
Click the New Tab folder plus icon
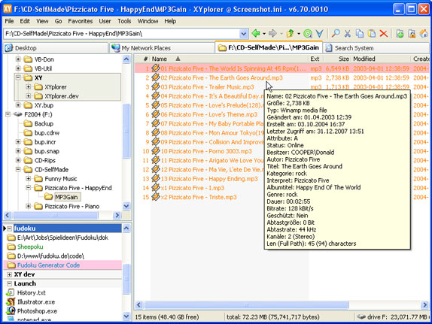[x=400, y=34]
